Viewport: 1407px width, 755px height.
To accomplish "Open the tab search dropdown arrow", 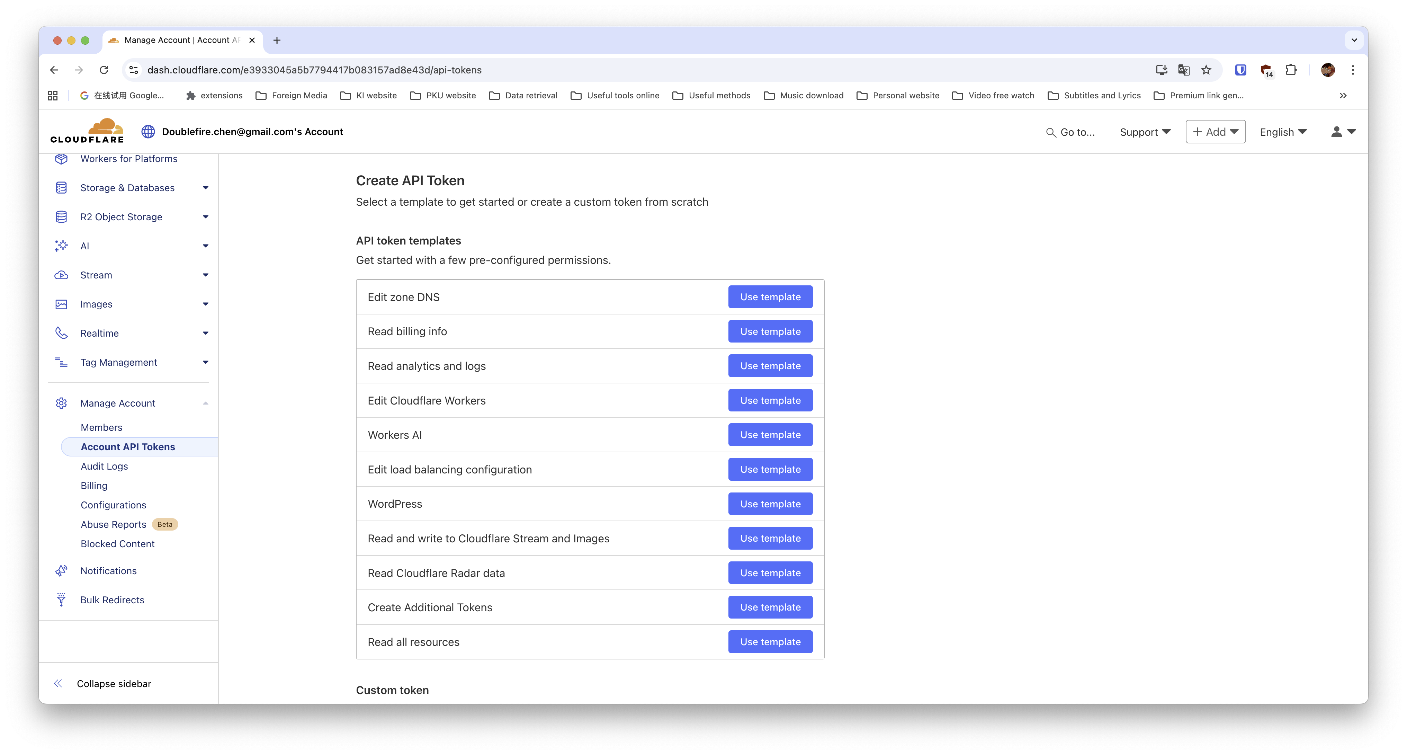I will click(x=1354, y=40).
